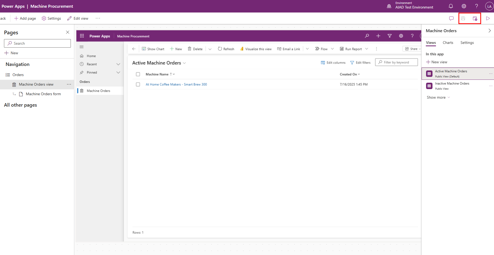Screen dimensions: 494x255
Task: Toggle the hamburger site map menu
Action: click(x=81, y=47)
